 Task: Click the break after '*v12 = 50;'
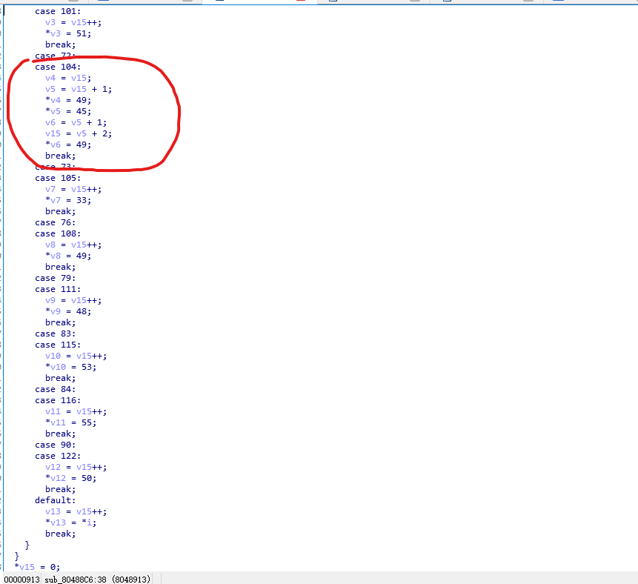point(60,489)
